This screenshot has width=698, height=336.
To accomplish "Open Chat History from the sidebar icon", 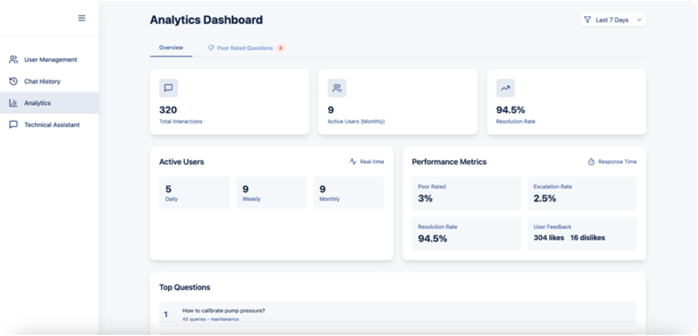I will tap(12, 81).
